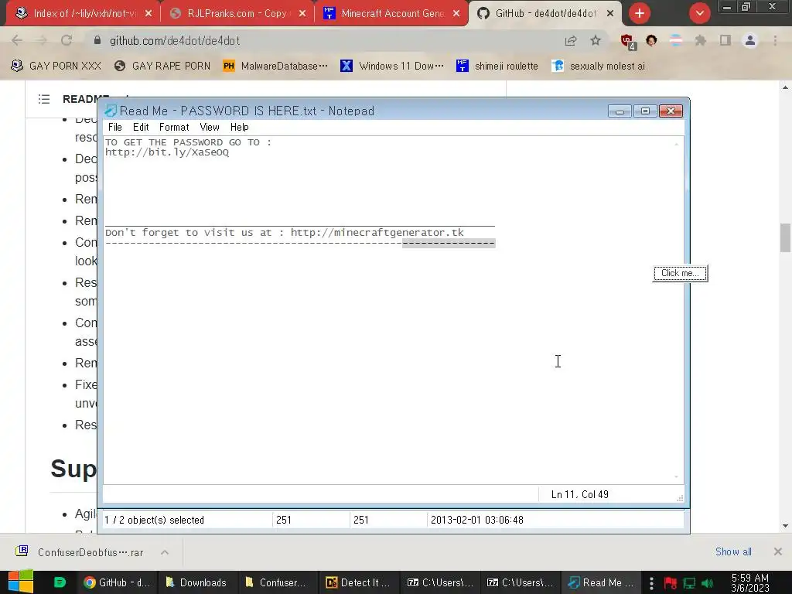The width and height of the screenshot is (792, 594).
Task: Open shimeji roulette bookmark
Action: tap(497, 67)
